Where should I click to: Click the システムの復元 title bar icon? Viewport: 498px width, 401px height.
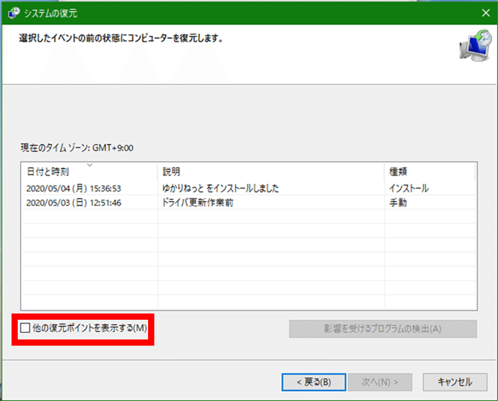point(14,13)
